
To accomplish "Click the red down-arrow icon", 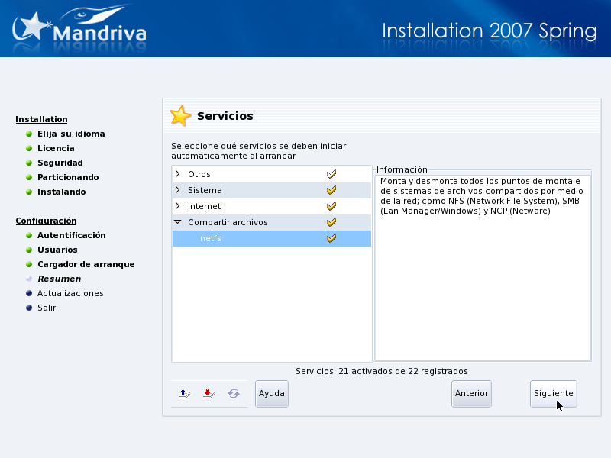I will 208,394.
